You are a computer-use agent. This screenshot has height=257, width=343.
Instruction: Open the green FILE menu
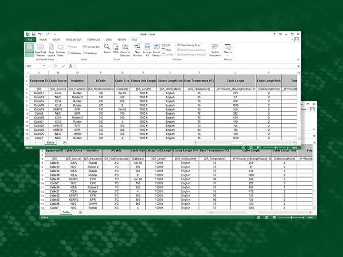(x=30, y=40)
